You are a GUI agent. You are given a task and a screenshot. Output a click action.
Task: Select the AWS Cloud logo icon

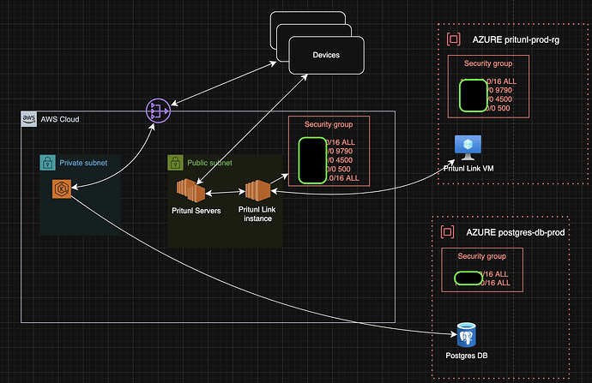28,118
